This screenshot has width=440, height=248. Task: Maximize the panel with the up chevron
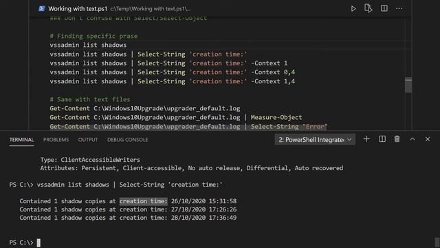(x=412, y=139)
